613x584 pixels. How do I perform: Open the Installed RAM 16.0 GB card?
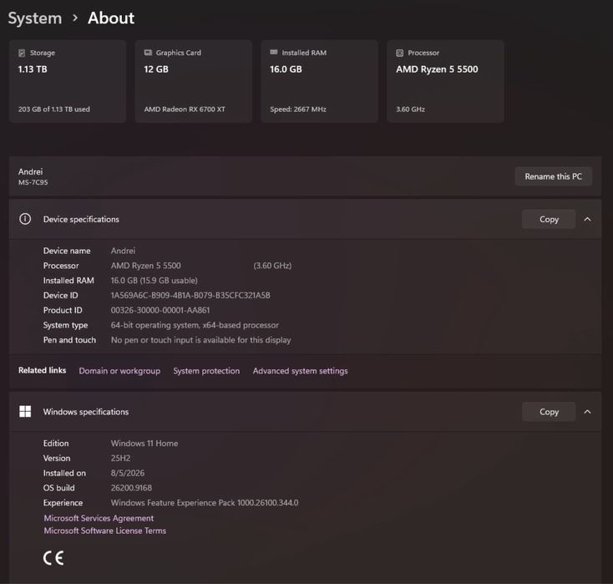pos(319,81)
